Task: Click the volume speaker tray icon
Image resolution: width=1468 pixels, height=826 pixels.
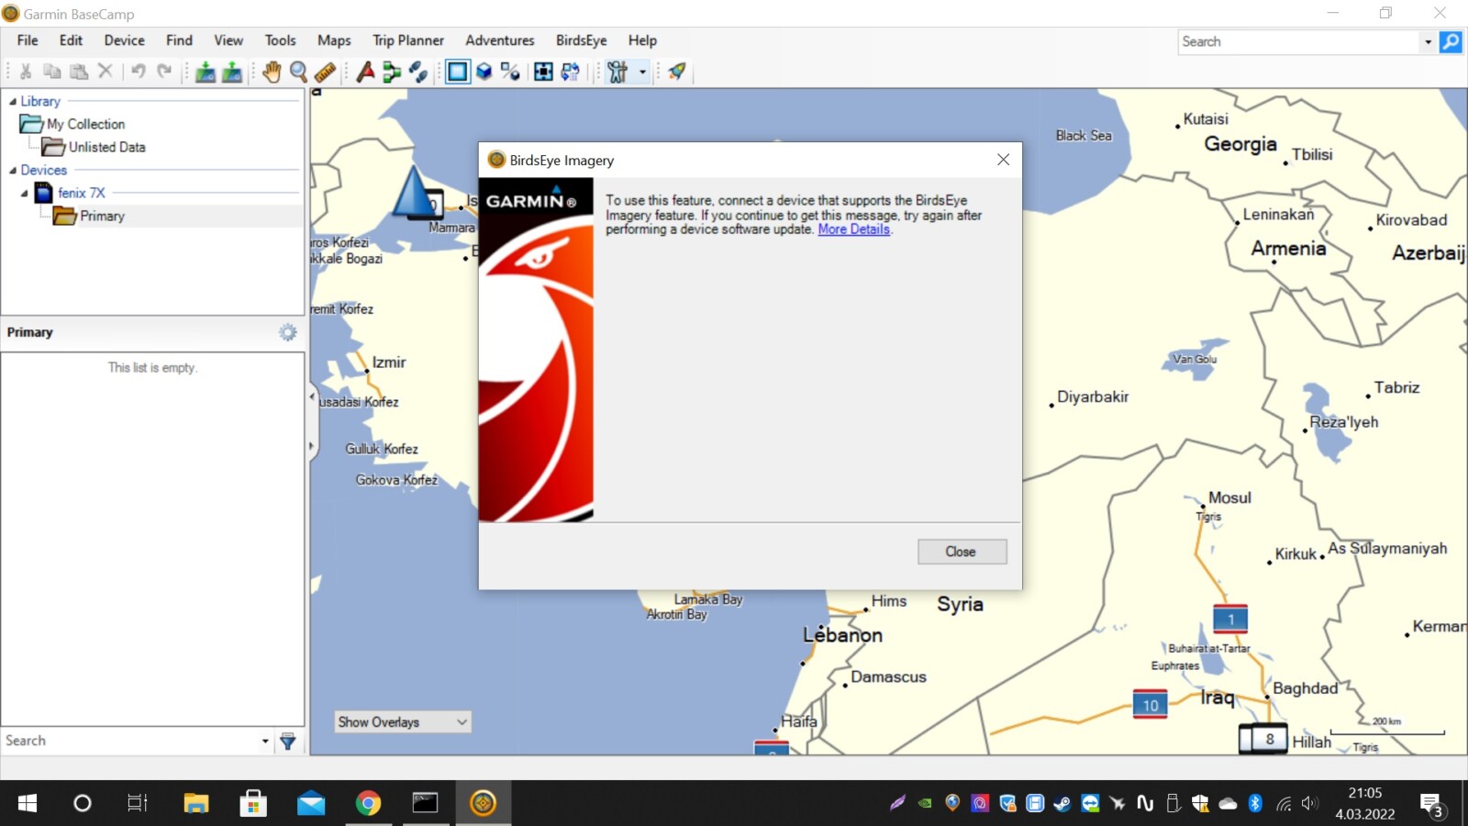Action: [1309, 804]
